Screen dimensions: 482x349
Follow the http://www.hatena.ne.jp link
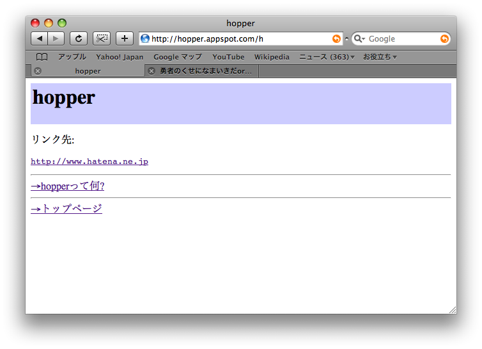(89, 161)
